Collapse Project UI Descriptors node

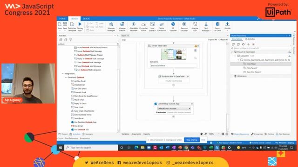click(232, 52)
